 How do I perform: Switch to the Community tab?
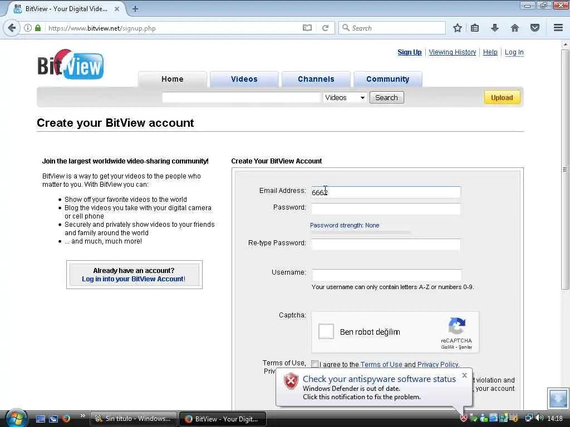coord(388,79)
